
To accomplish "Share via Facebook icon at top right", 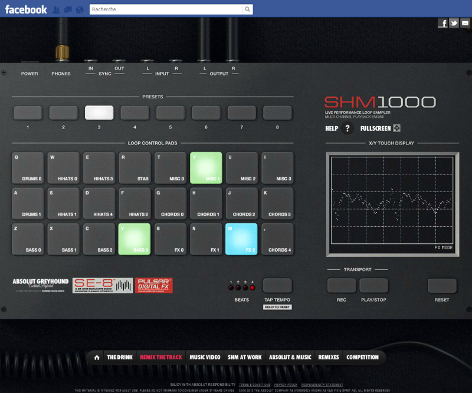I will point(443,23).
